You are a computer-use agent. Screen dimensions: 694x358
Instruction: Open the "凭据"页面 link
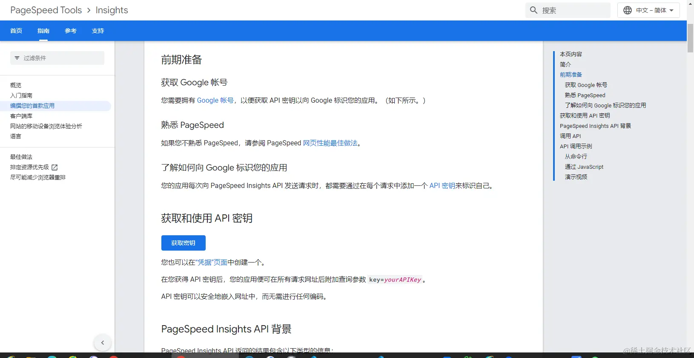pos(211,263)
